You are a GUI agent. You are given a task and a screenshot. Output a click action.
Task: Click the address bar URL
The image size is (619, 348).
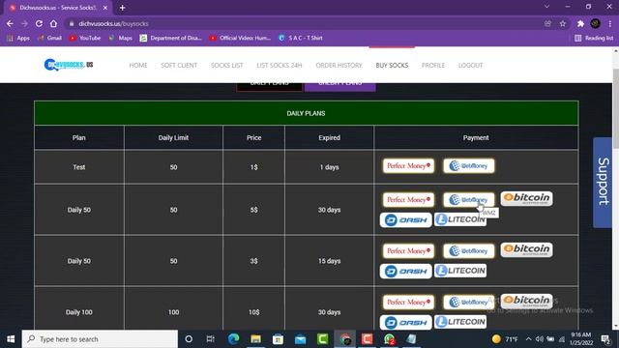(114, 23)
